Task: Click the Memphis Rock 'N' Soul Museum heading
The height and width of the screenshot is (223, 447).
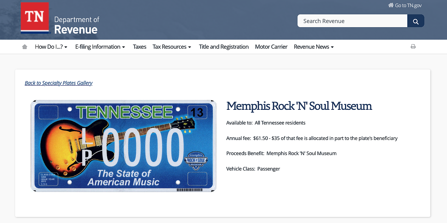Action: [x=299, y=106]
